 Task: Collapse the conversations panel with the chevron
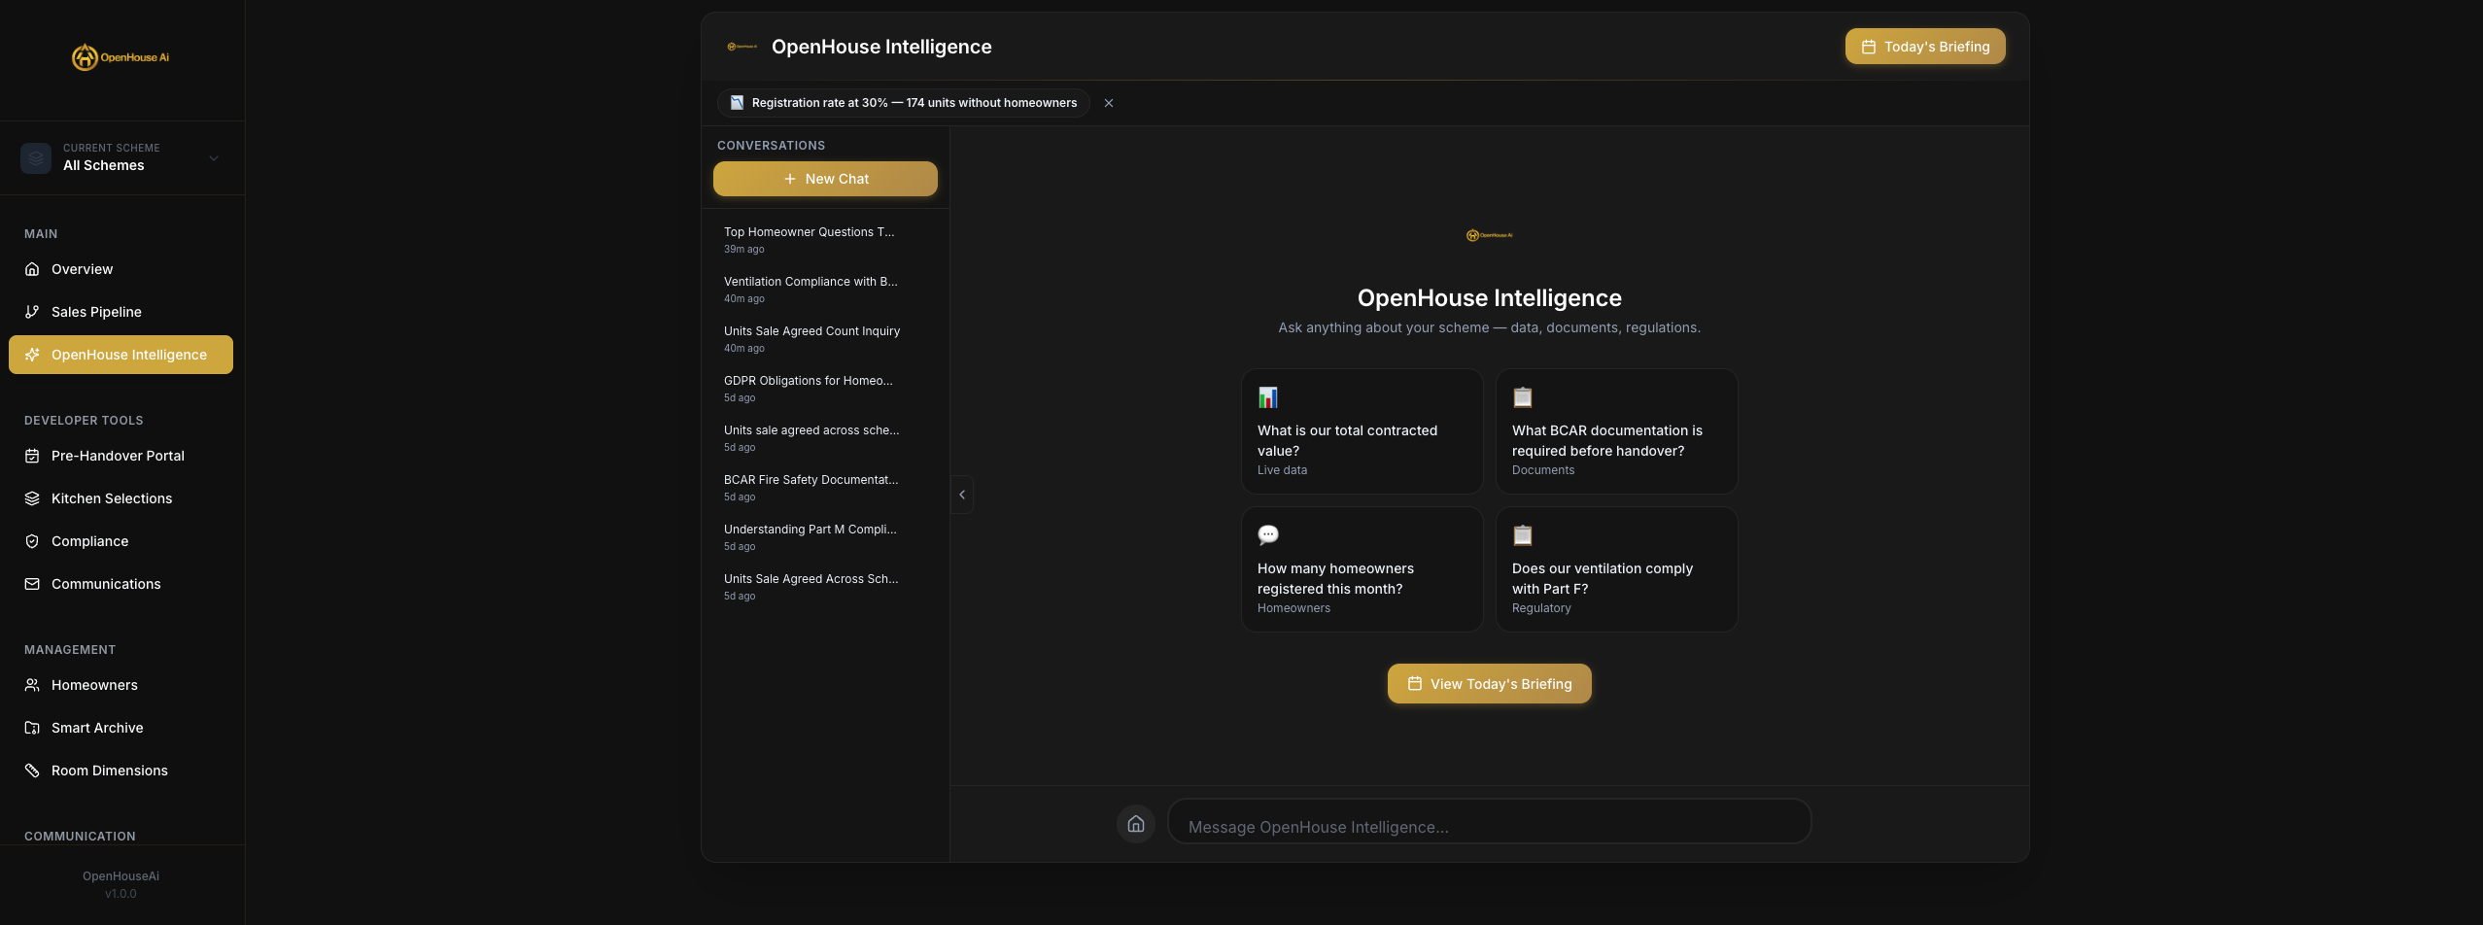[961, 495]
